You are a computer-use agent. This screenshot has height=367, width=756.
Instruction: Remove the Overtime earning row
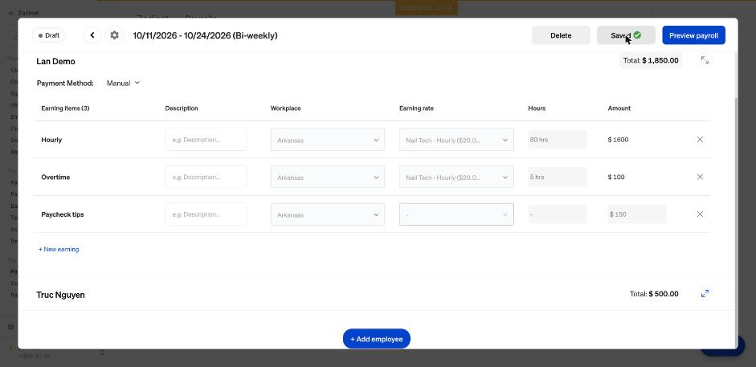700,177
